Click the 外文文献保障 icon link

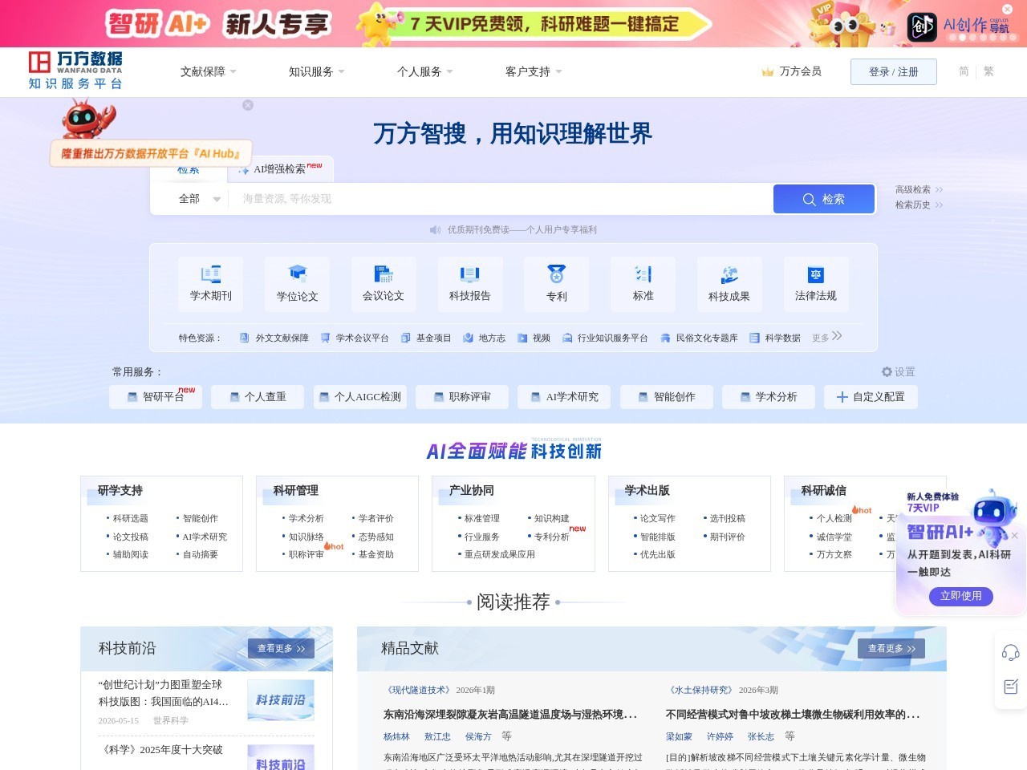point(274,338)
